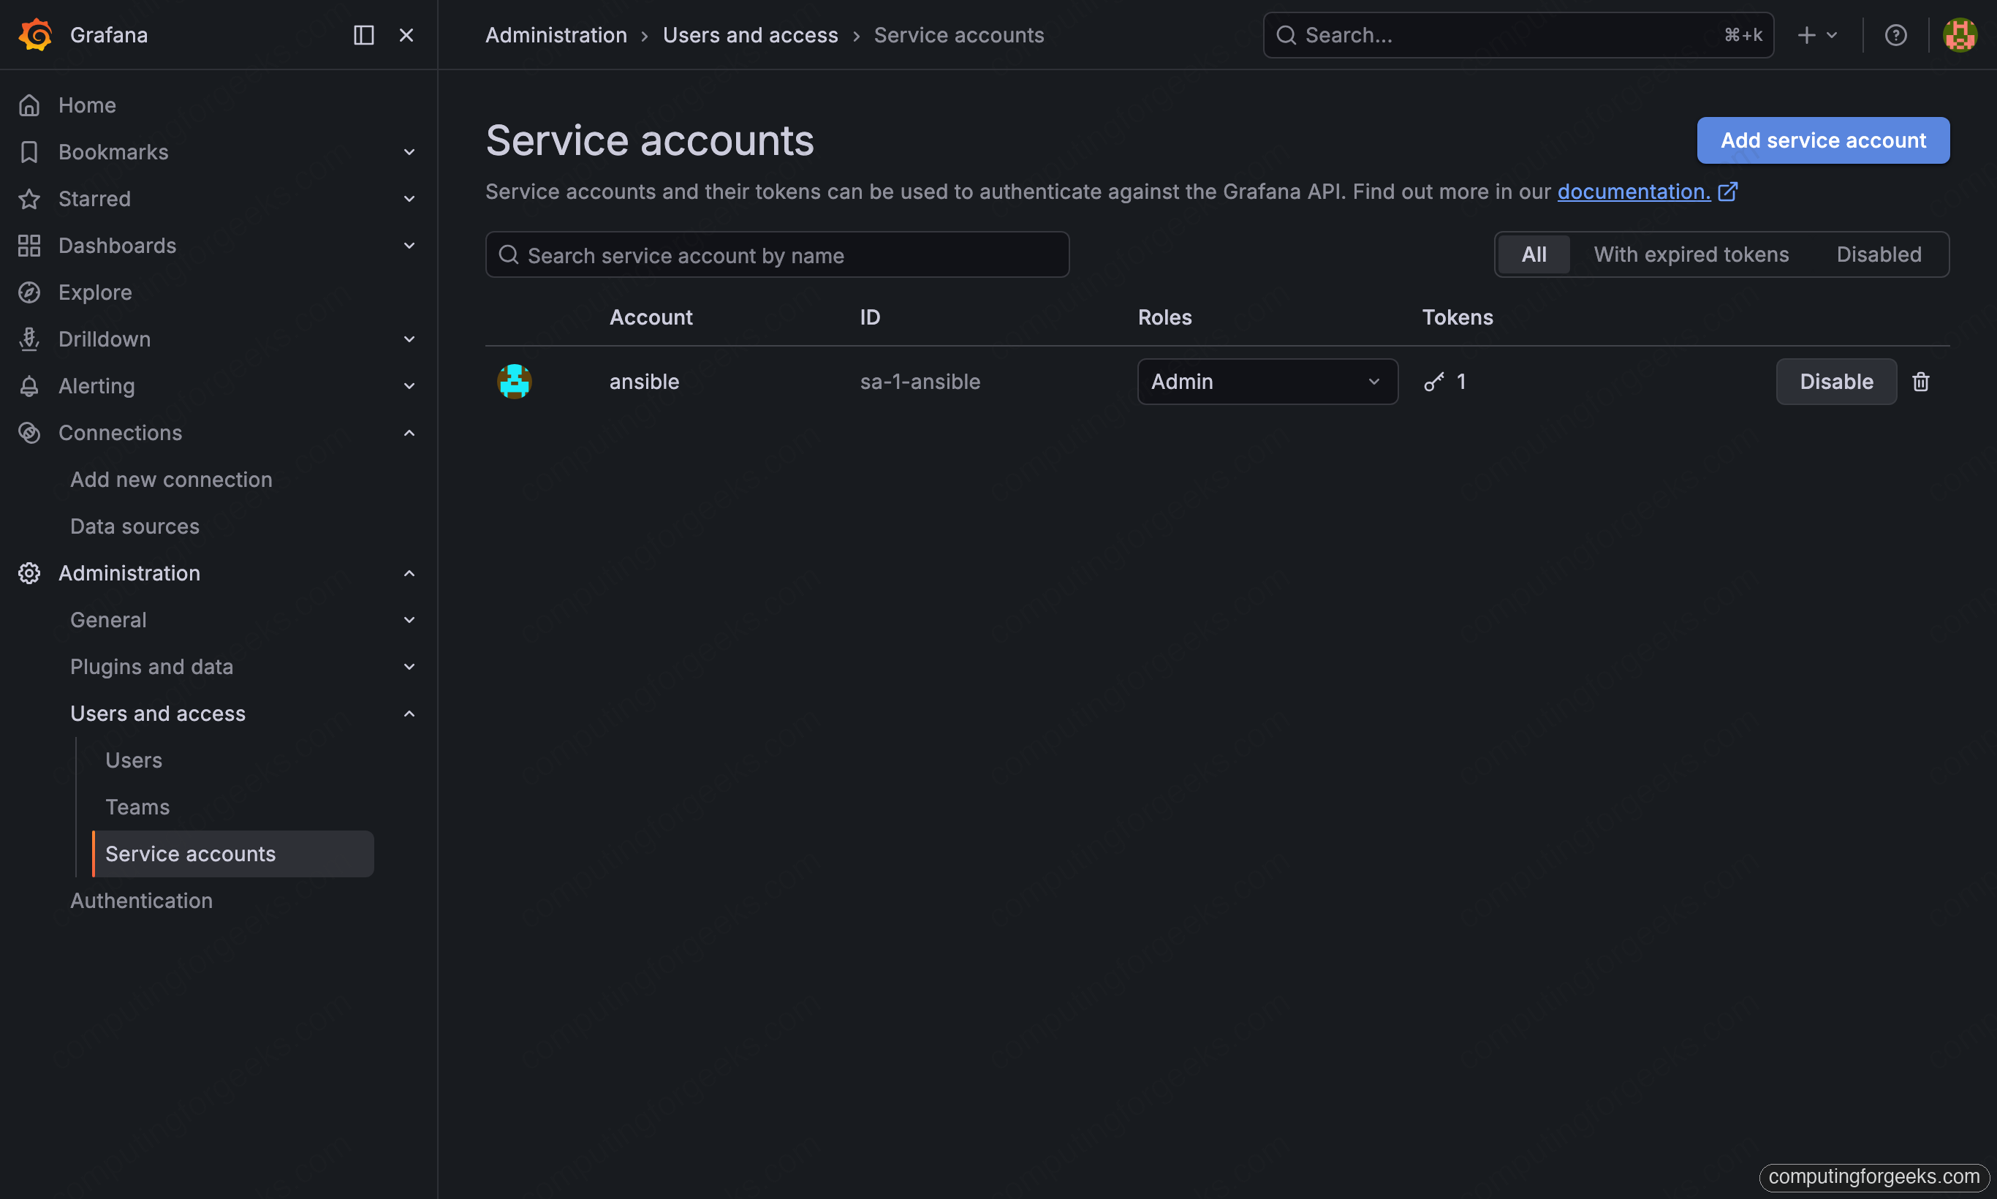Open the ansible account name
Image resolution: width=1997 pixels, height=1199 pixels.
[644, 382]
